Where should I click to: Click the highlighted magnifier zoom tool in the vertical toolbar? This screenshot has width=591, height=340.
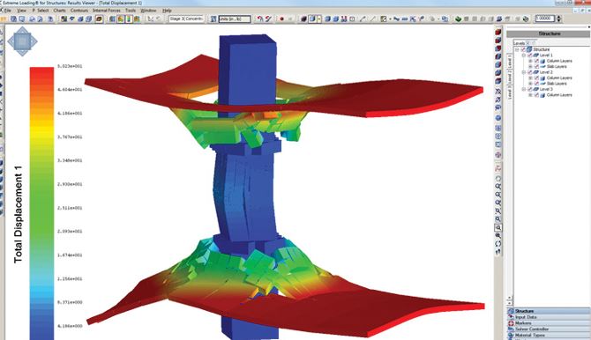pos(498,228)
